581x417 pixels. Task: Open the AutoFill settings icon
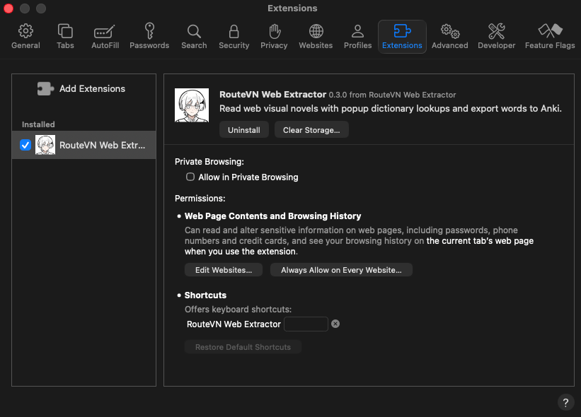coord(105,31)
